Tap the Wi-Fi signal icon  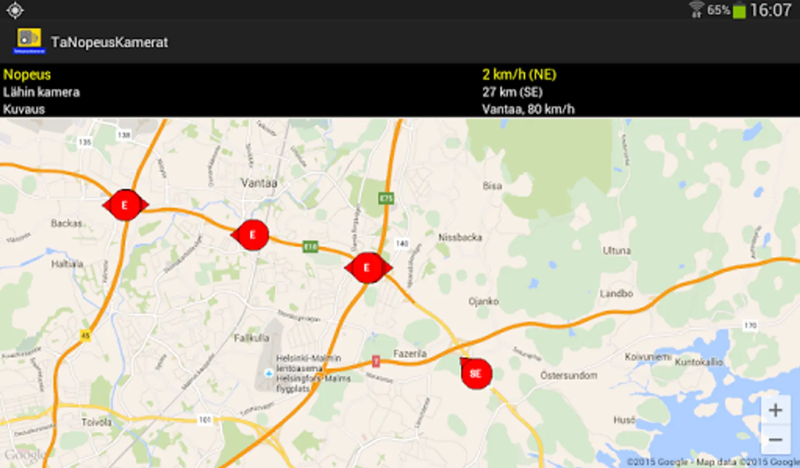point(696,10)
